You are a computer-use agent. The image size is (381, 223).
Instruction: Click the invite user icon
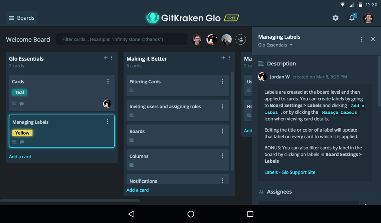241,39
